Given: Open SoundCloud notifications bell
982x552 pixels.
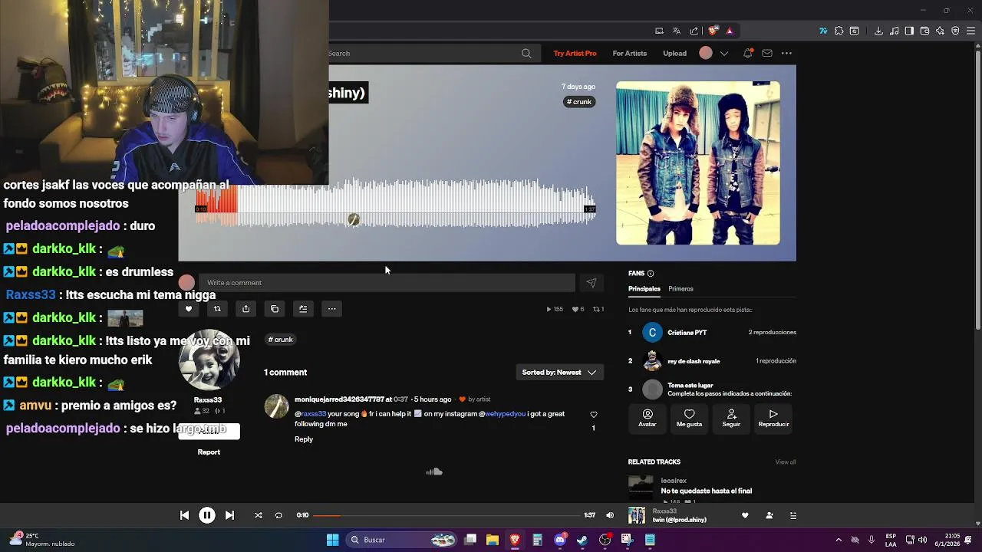Looking at the screenshot, I should (748, 54).
